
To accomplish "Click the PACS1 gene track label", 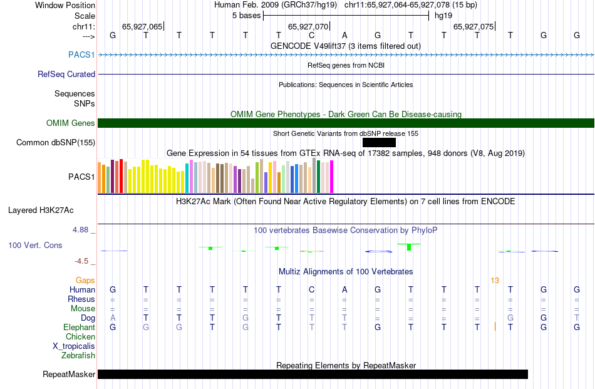I will (x=81, y=54).
